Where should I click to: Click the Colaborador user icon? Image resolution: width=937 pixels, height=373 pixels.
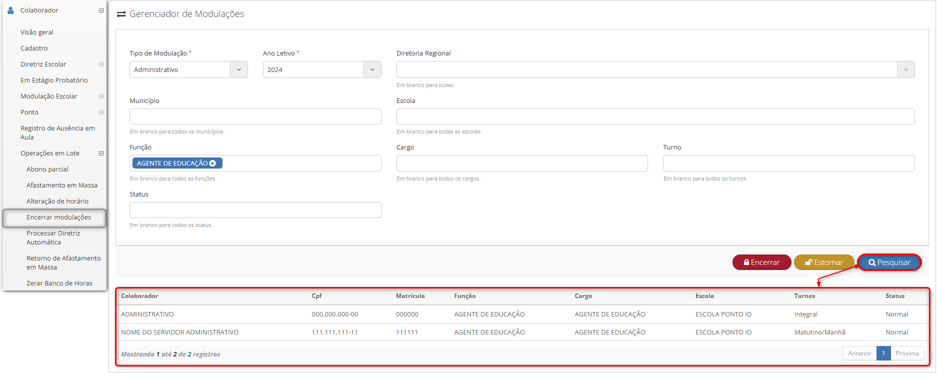10,10
